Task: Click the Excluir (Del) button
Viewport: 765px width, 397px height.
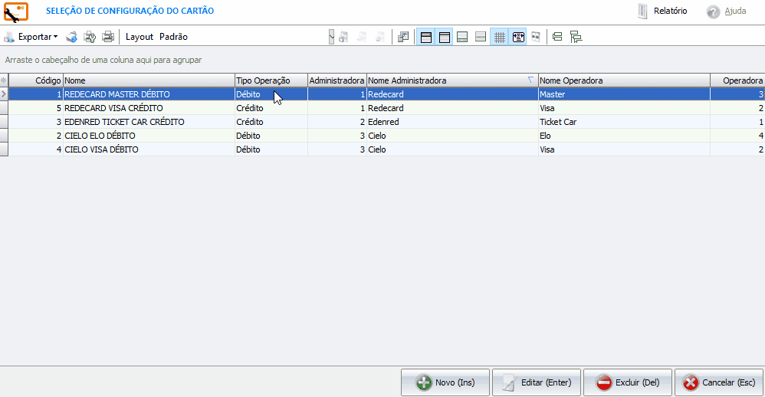Action: coord(628,383)
